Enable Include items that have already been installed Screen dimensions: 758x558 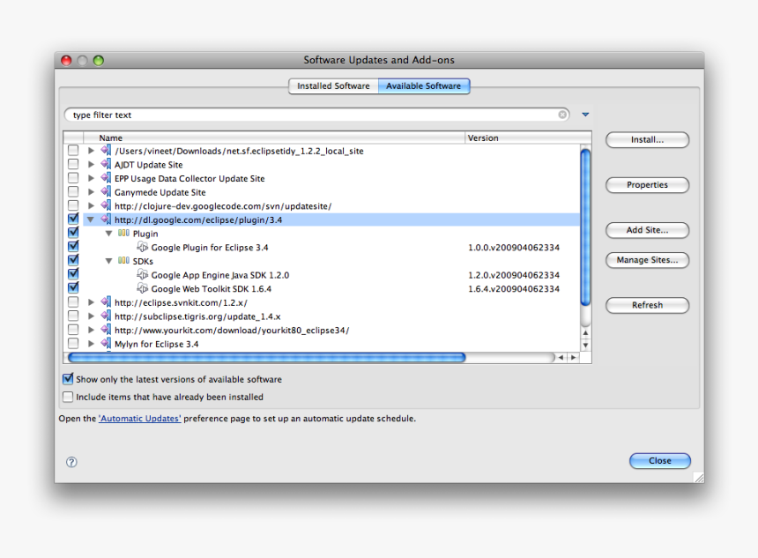tap(68, 397)
